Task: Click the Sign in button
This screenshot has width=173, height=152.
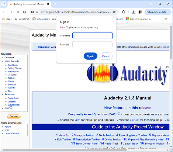Action: pyautogui.click(x=91, y=56)
